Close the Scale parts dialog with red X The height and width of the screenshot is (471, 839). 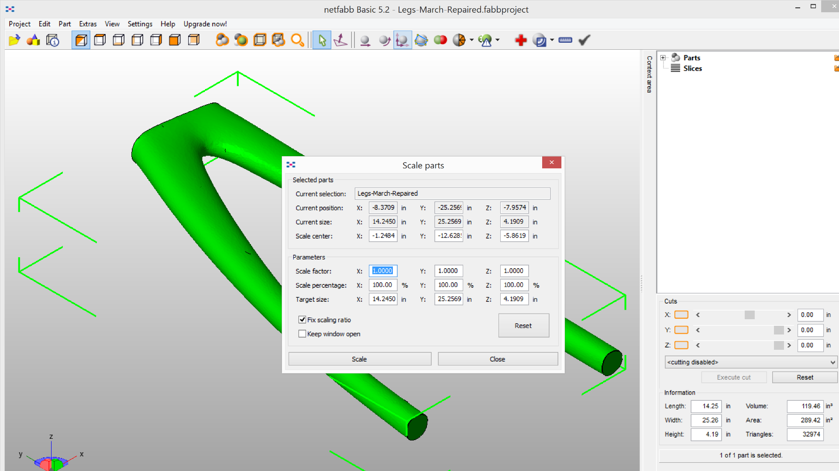point(552,162)
